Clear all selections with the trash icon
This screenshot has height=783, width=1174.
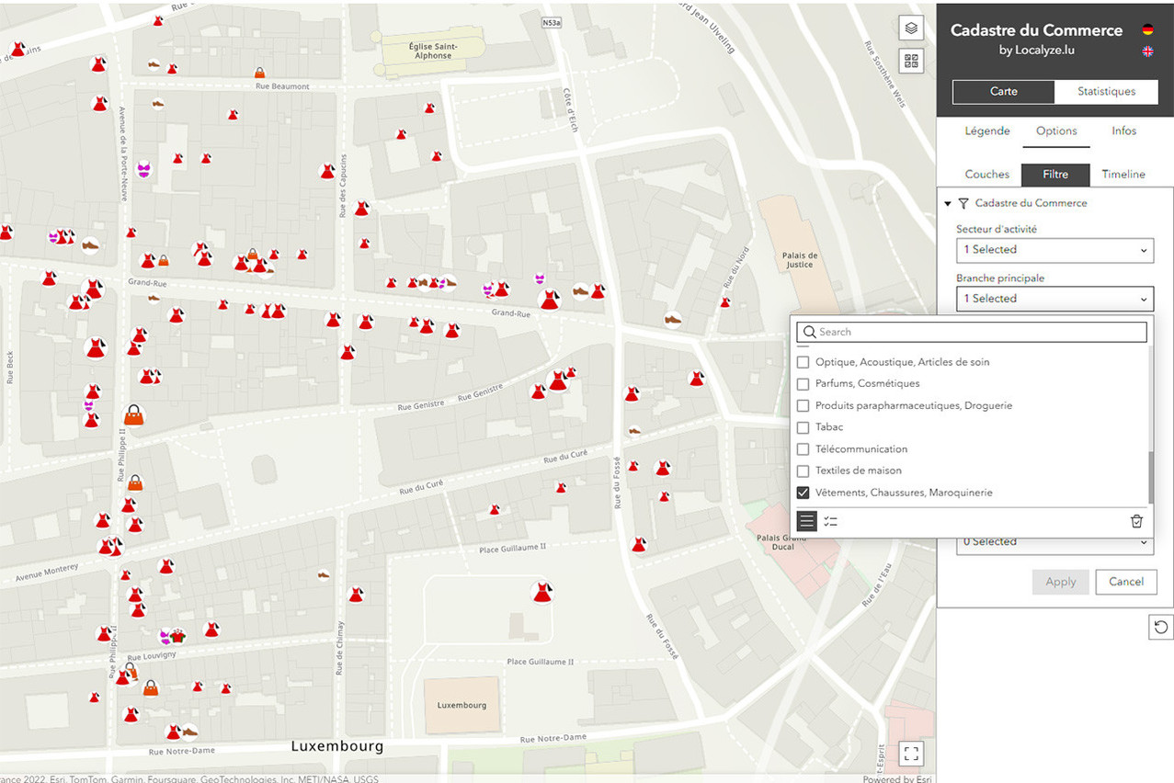pyautogui.click(x=1136, y=521)
